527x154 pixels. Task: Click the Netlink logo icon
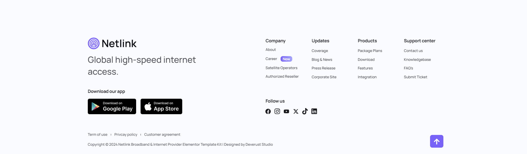click(94, 43)
